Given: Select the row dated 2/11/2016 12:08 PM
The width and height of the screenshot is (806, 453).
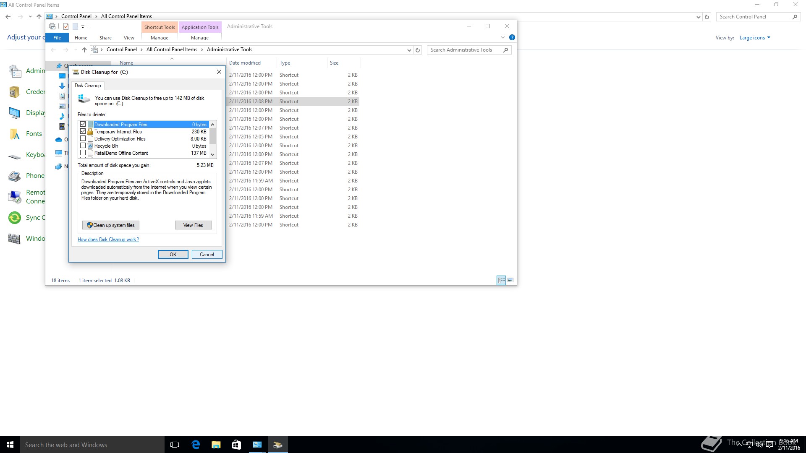Looking at the screenshot, I should 293,102.
